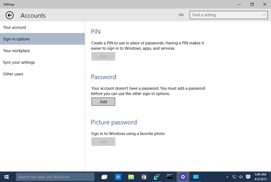
Task: Show hidden system tray icons
Action: tap(227, 177)
